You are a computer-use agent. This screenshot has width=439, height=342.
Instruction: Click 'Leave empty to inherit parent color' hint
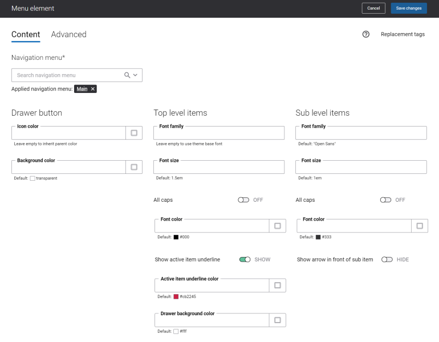click(46, 144)
